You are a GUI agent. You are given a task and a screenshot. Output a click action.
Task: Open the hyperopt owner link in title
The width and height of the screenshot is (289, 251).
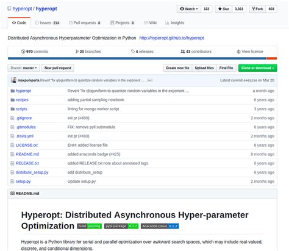22,9
